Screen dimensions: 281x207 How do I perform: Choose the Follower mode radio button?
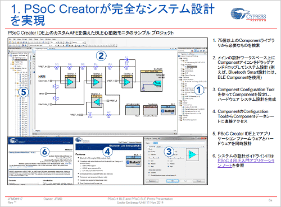point(149,154)
